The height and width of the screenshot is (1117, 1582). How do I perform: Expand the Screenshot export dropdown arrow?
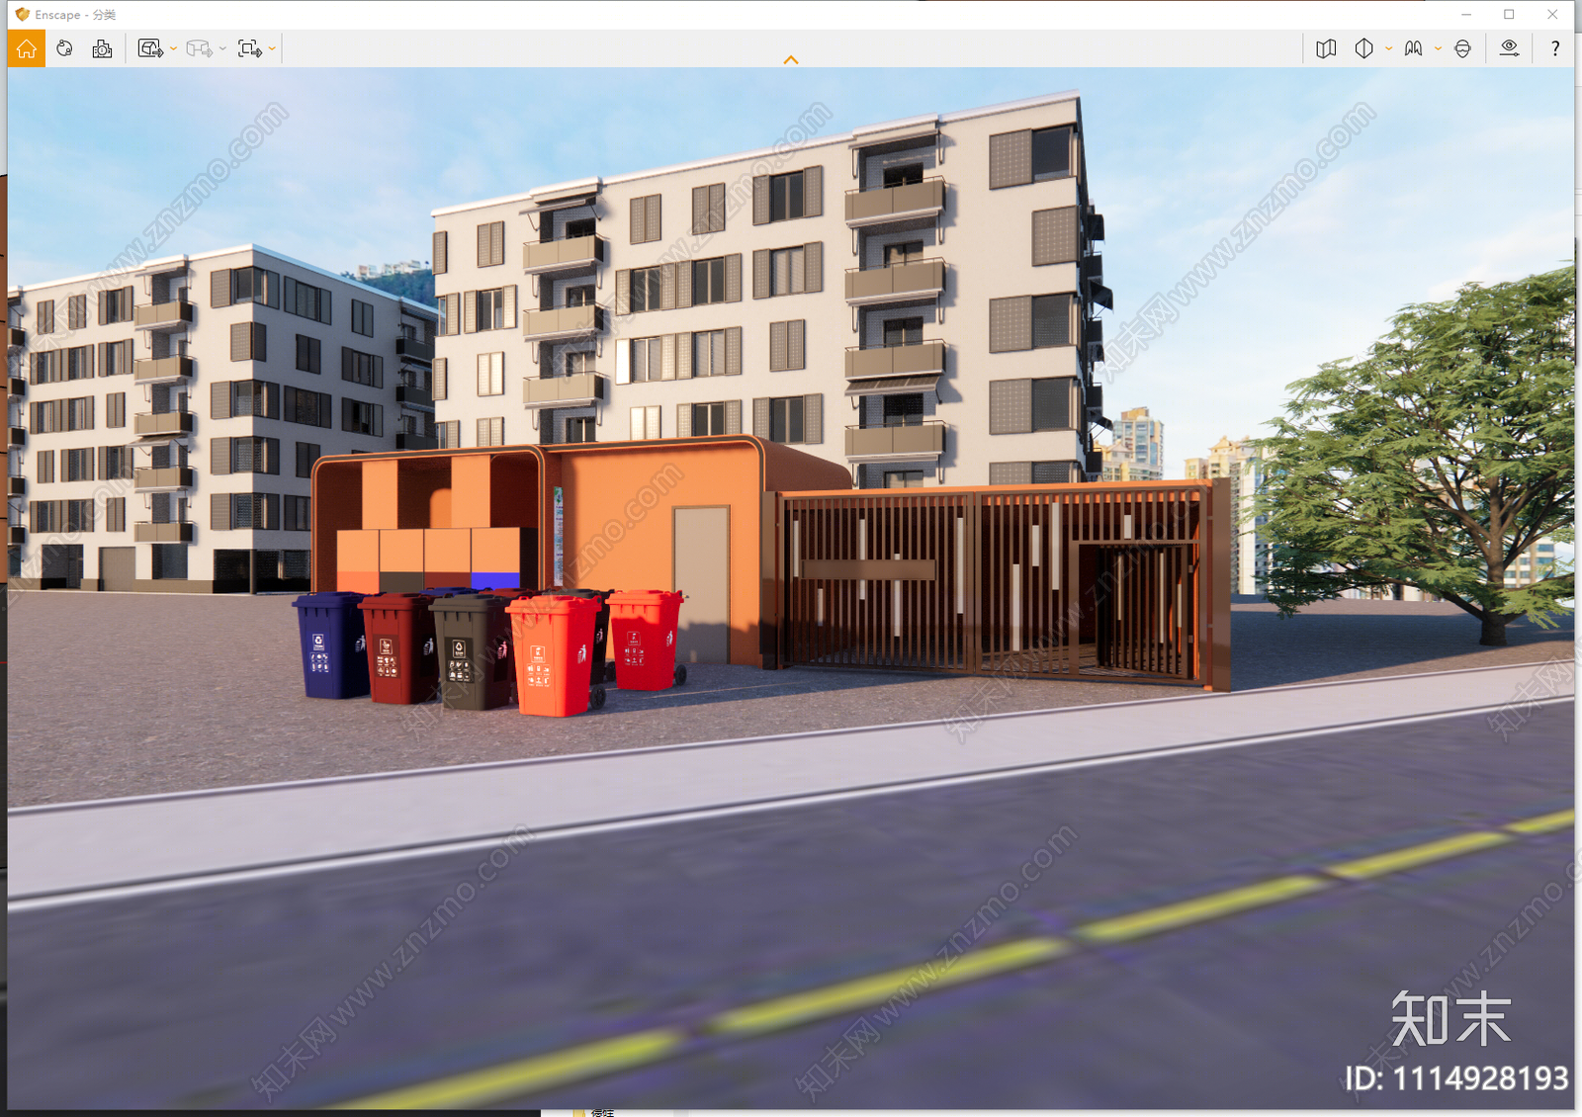click(x=174, y=48)
